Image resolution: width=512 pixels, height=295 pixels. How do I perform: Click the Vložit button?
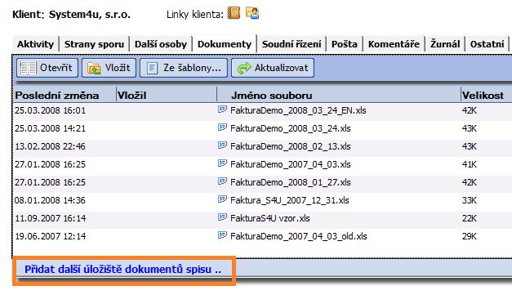tap(109, 68)
